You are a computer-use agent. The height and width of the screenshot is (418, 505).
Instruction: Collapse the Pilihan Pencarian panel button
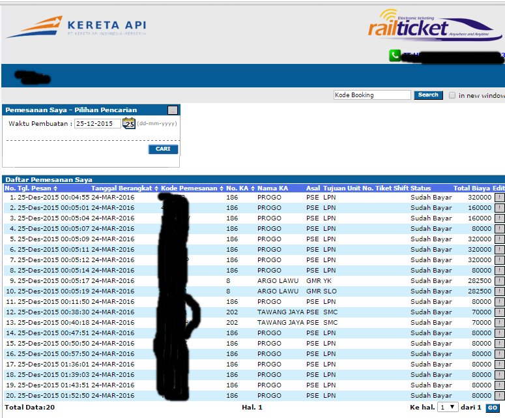click(173, 110)
